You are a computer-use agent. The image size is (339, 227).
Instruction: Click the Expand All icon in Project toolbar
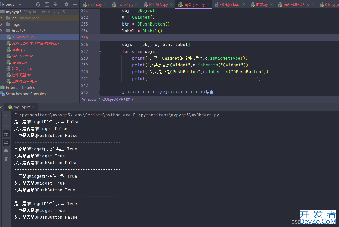click(47, 4)
